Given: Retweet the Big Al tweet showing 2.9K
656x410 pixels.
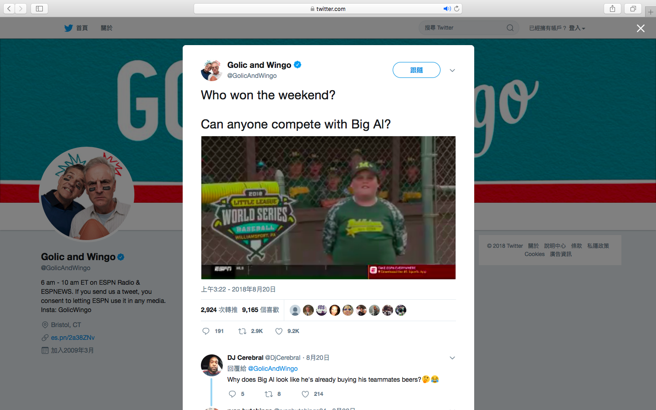Looking at the screenshot, I should pos(242,331).
